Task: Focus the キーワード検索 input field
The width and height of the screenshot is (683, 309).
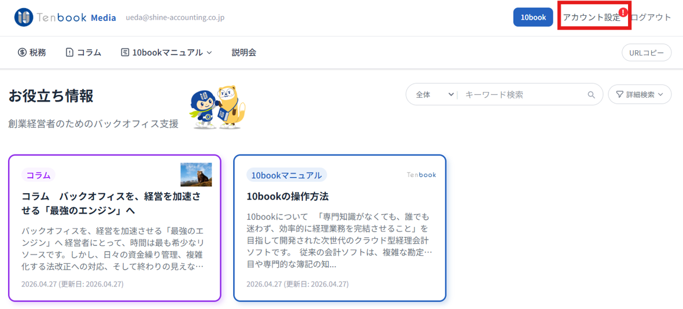Action: (x=523, y=94)
